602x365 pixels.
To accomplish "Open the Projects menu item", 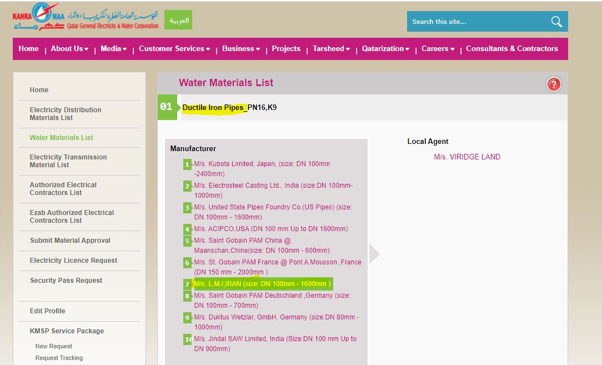I will pyautogui.click(x=286, y=49).
